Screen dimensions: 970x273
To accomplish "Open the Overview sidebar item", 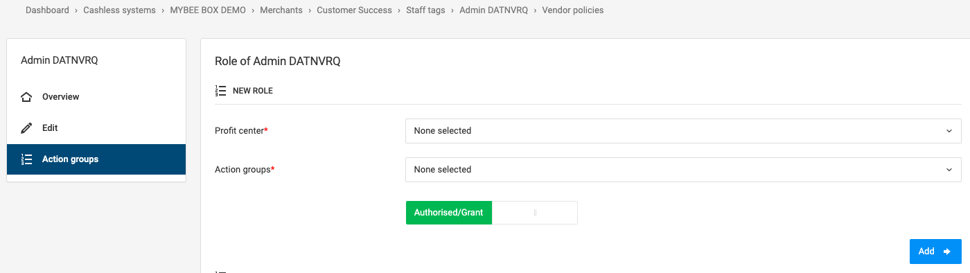I will 96,97.
